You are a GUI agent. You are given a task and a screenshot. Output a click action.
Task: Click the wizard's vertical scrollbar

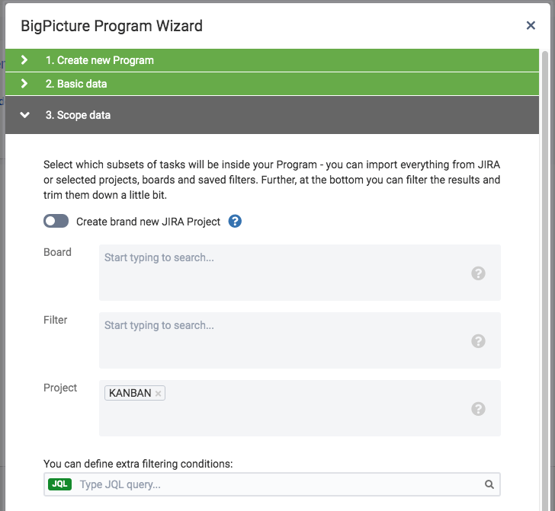(x=544, y=228)
